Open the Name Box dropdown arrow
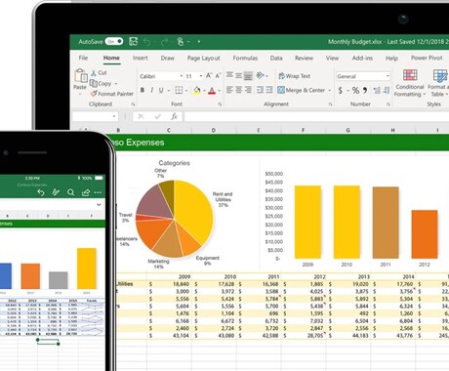The width and height of the screenshot is (449, 371). [114, 116]
